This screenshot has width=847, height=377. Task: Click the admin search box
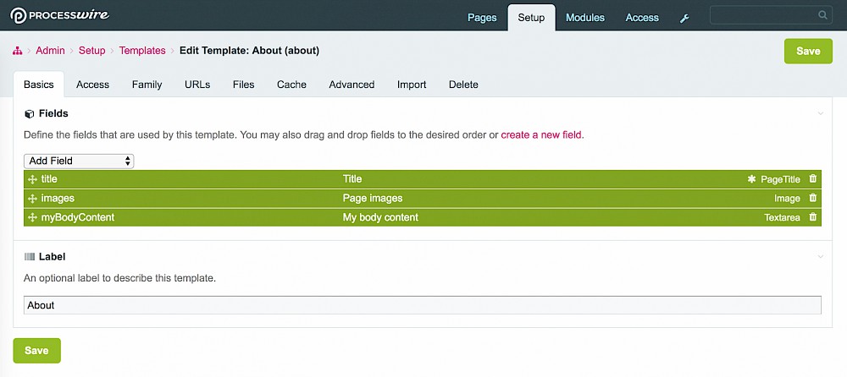tap(771, 15)
